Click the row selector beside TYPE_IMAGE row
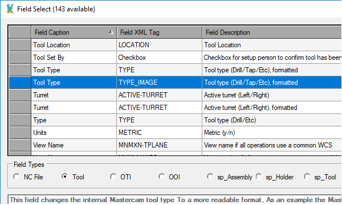 point(20,83)
